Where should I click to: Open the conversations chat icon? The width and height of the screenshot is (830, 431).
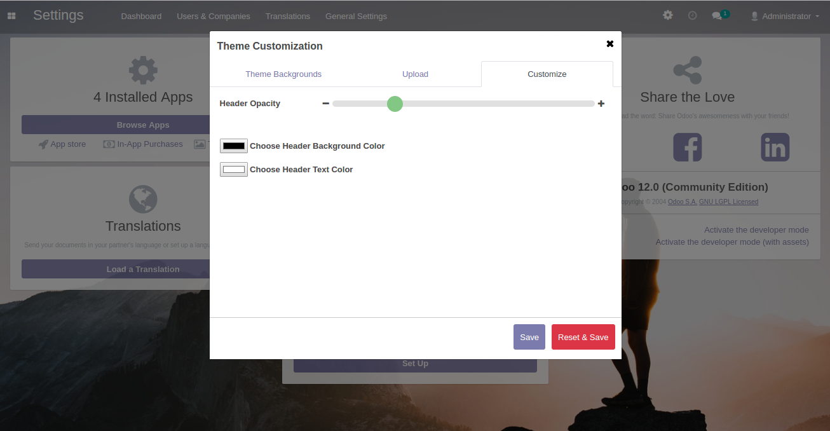pos(717,16)
